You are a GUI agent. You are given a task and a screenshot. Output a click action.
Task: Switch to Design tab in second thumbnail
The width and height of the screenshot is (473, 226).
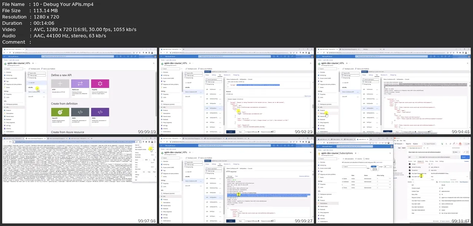(x=207, y=75)
